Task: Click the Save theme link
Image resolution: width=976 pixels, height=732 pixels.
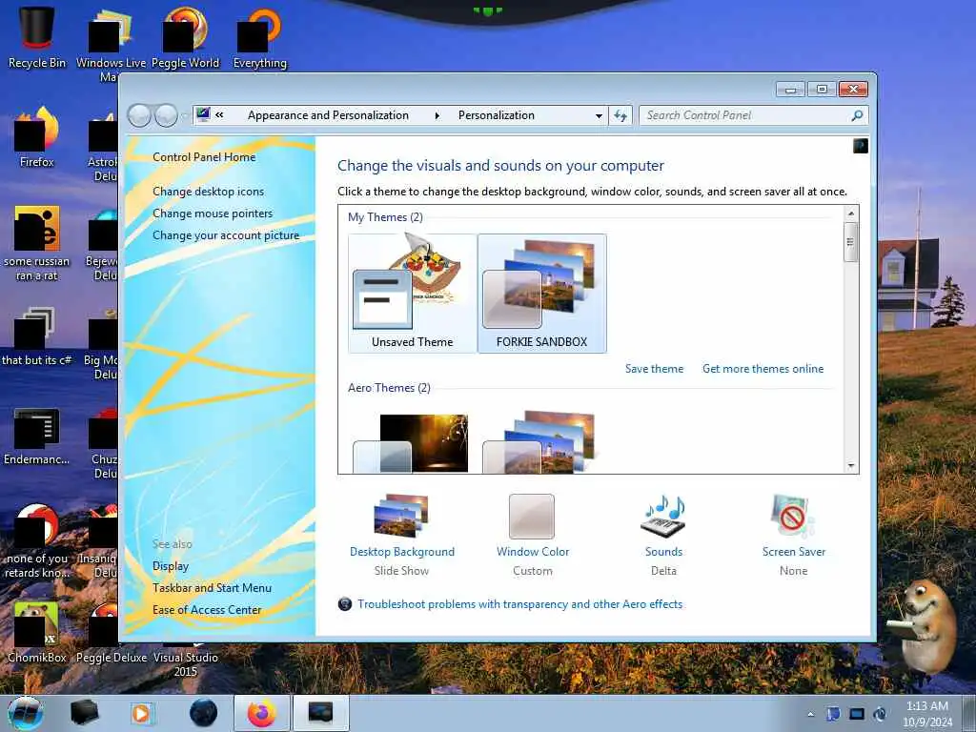Action: [654, 369]
